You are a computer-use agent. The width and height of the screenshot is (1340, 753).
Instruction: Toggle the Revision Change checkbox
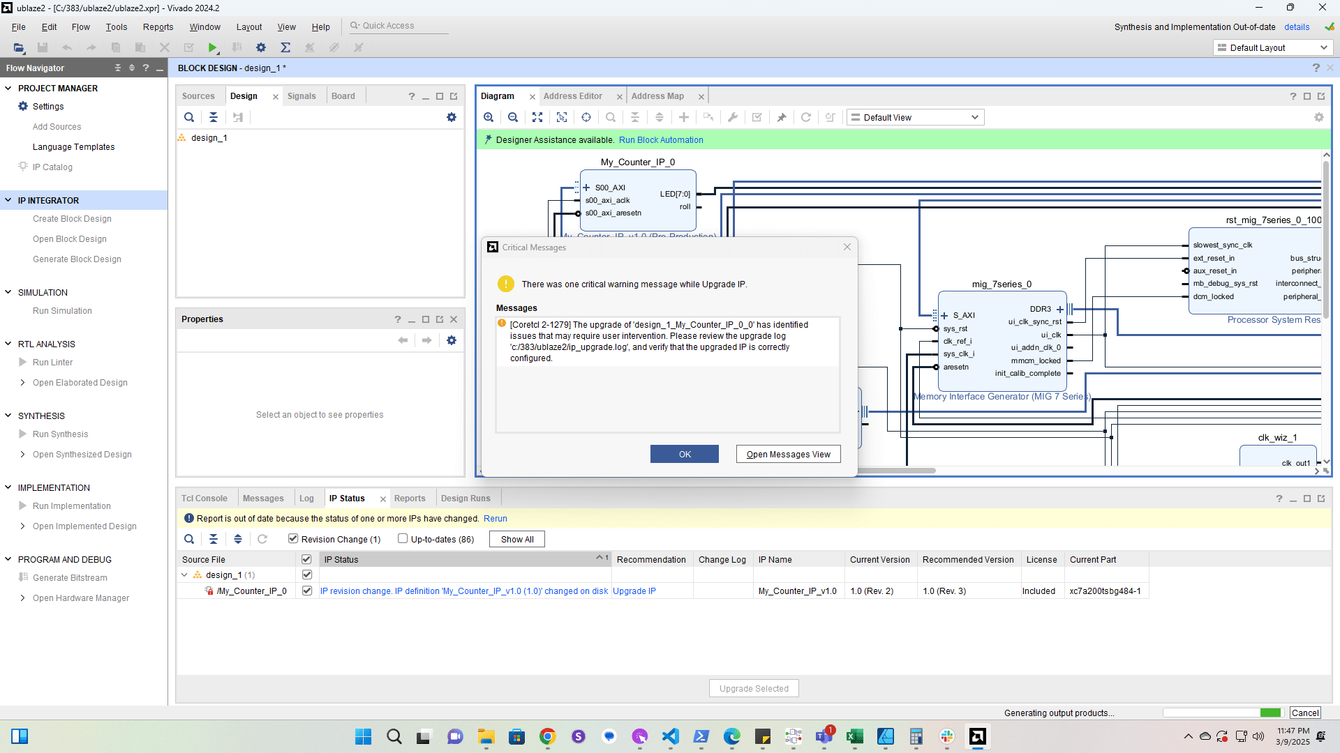coord(293,538)
